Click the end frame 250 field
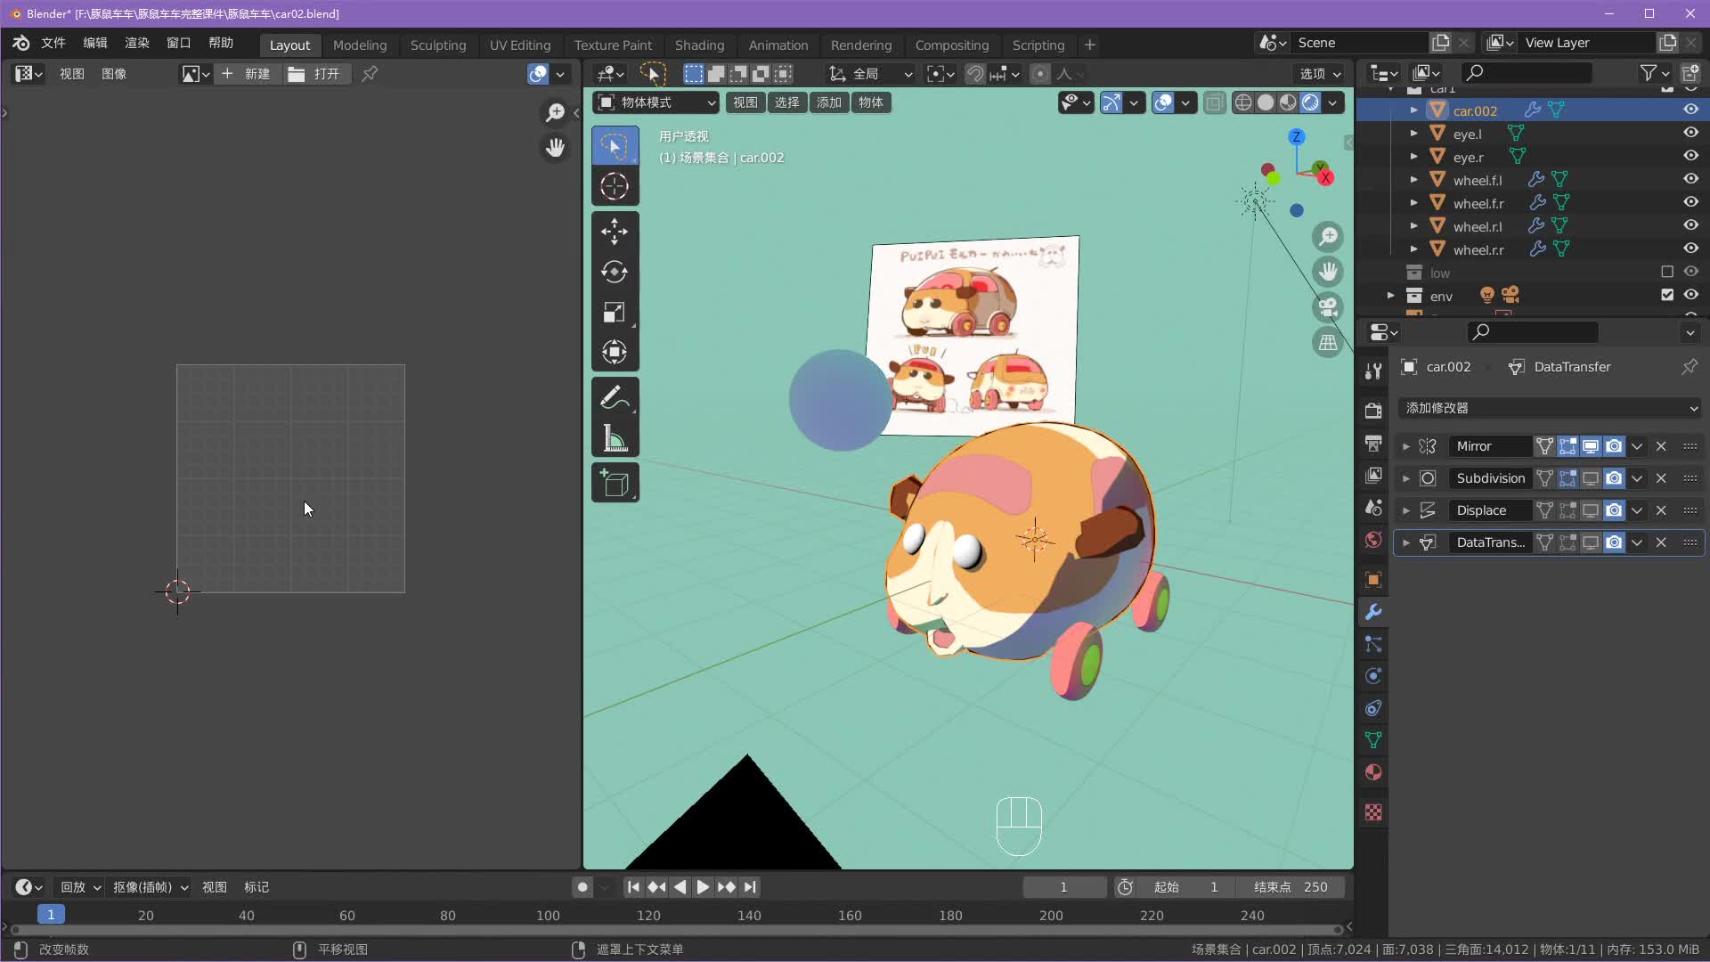 [1291, 887]
